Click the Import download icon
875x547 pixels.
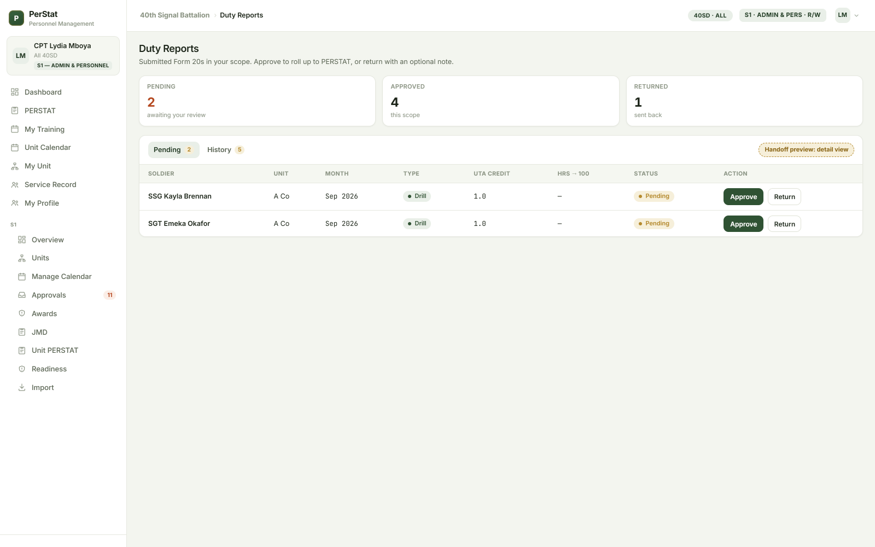22,387
